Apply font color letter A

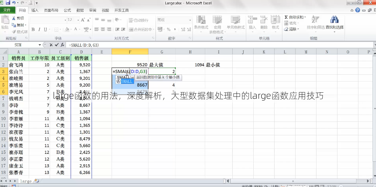coord(75,29)
